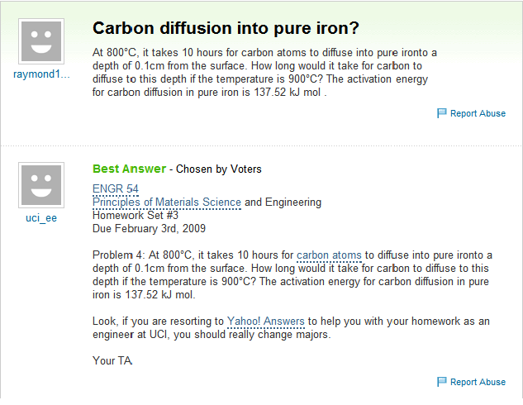The width and height of the screenshot is (523, 405).
Task: Click the 'Chosen by Voters' text
Action: [218, 169]
